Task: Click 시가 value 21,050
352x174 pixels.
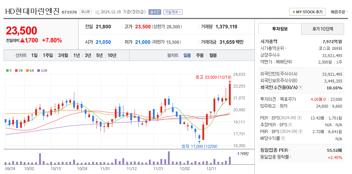Action: click(103, 42)
